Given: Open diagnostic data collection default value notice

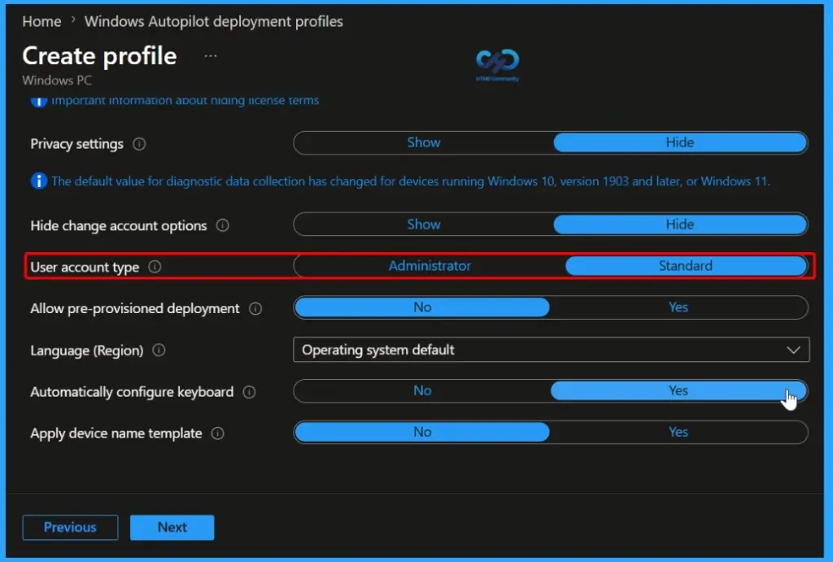Looking at the screenshot, I should pos(411,181).
